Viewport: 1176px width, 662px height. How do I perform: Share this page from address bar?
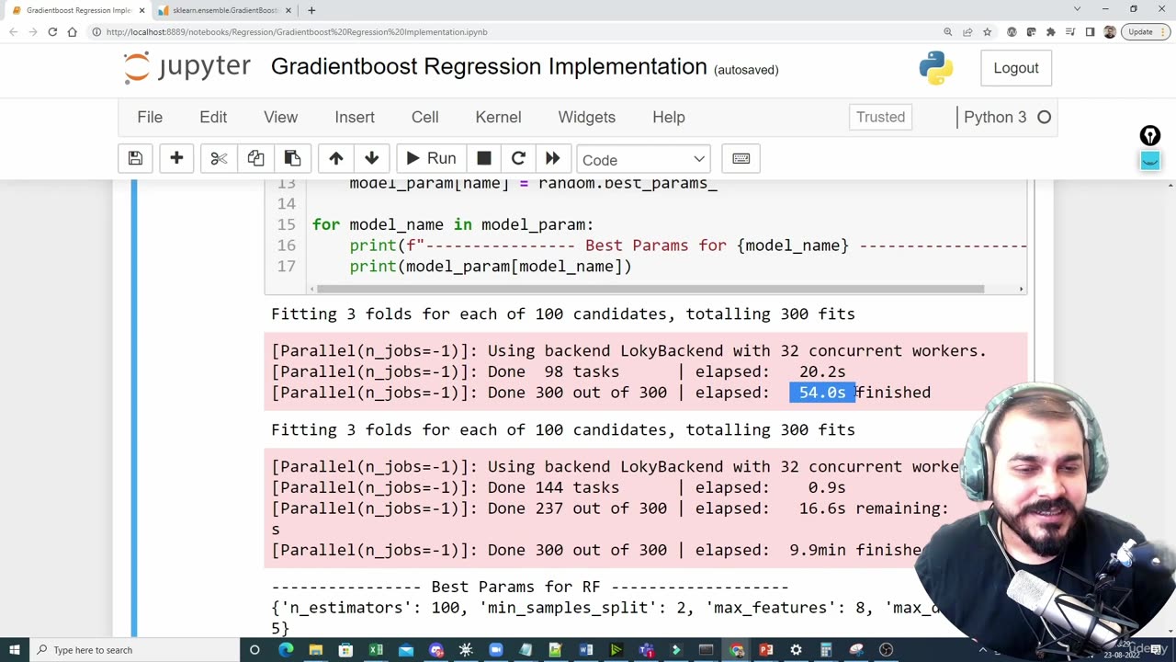tap(967, 31)
